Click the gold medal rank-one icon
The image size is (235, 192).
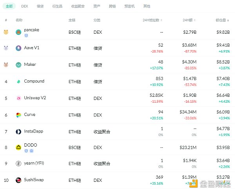pos(6,32)
